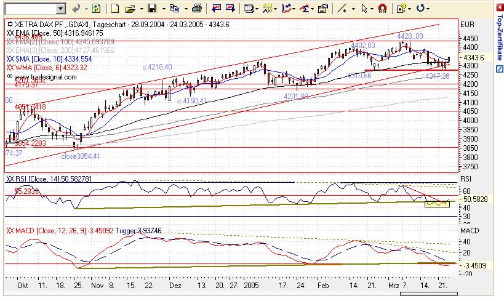
Task: Expand the open folder dropdown arrow
Action: [142, 9]
